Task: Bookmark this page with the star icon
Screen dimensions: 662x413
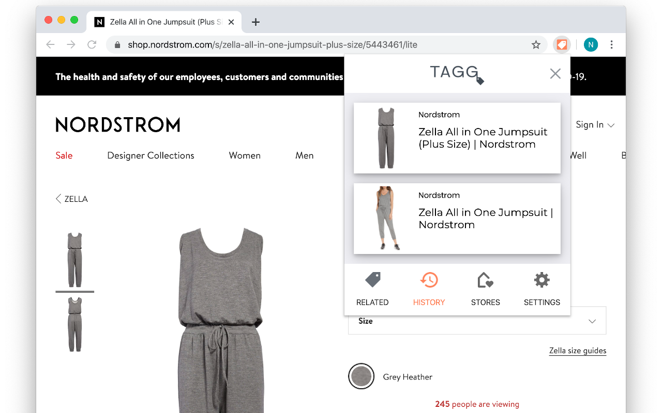Action: pos(536,45)
